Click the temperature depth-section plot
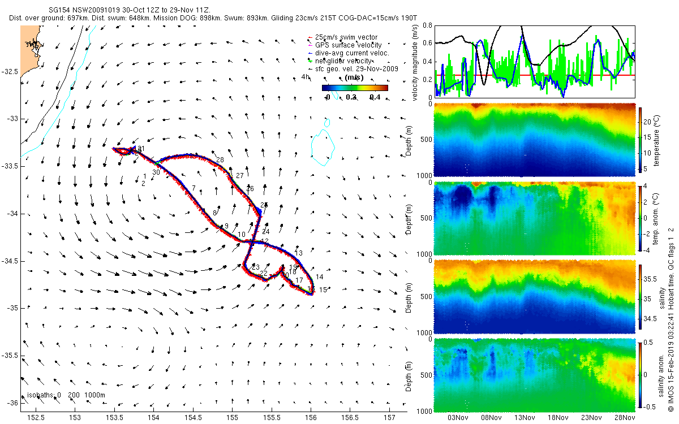The image size is (679, 424). tap(535, 139)
